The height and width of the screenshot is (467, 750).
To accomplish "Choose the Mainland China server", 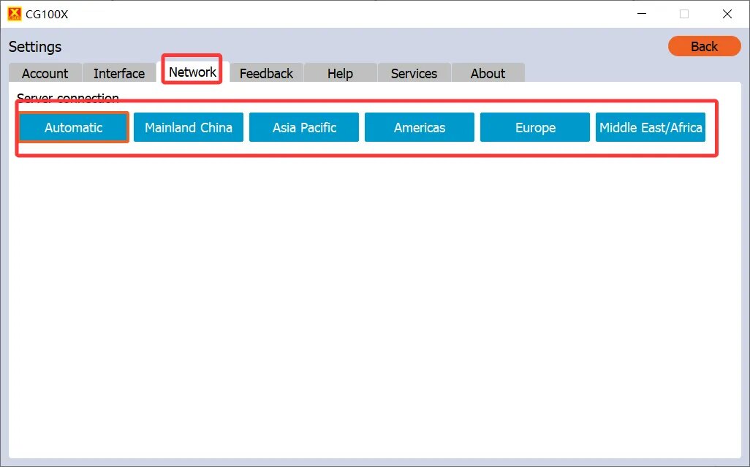I will click(189, 127).
